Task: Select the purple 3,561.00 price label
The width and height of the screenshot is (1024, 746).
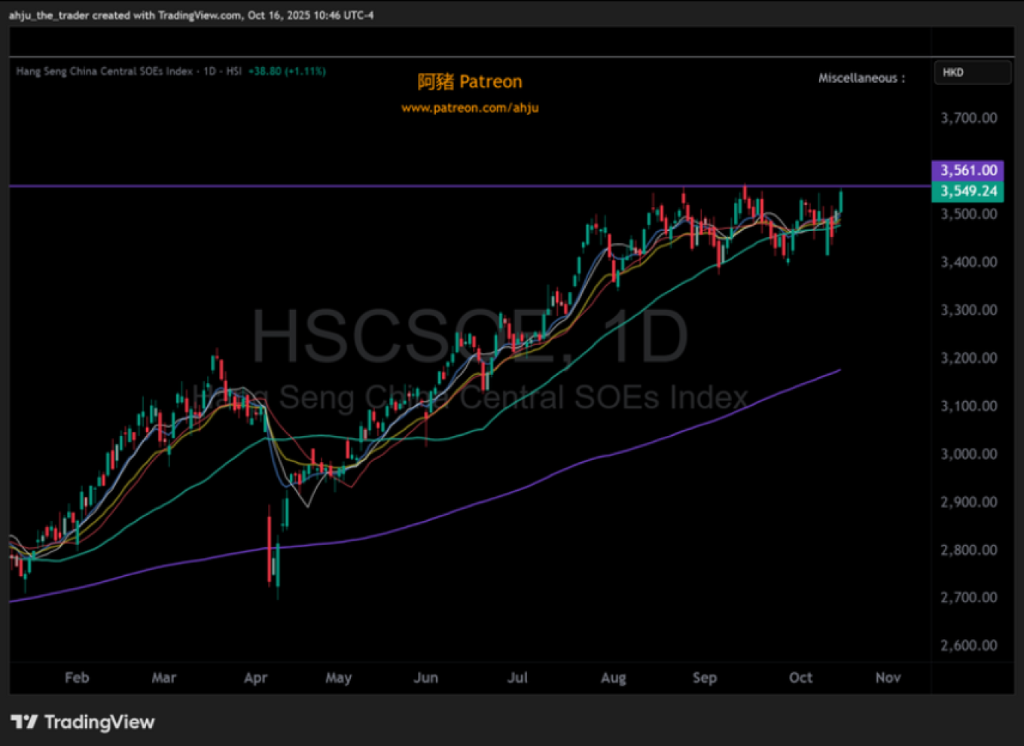Action: pyautogui.click(x=968, y=170)
